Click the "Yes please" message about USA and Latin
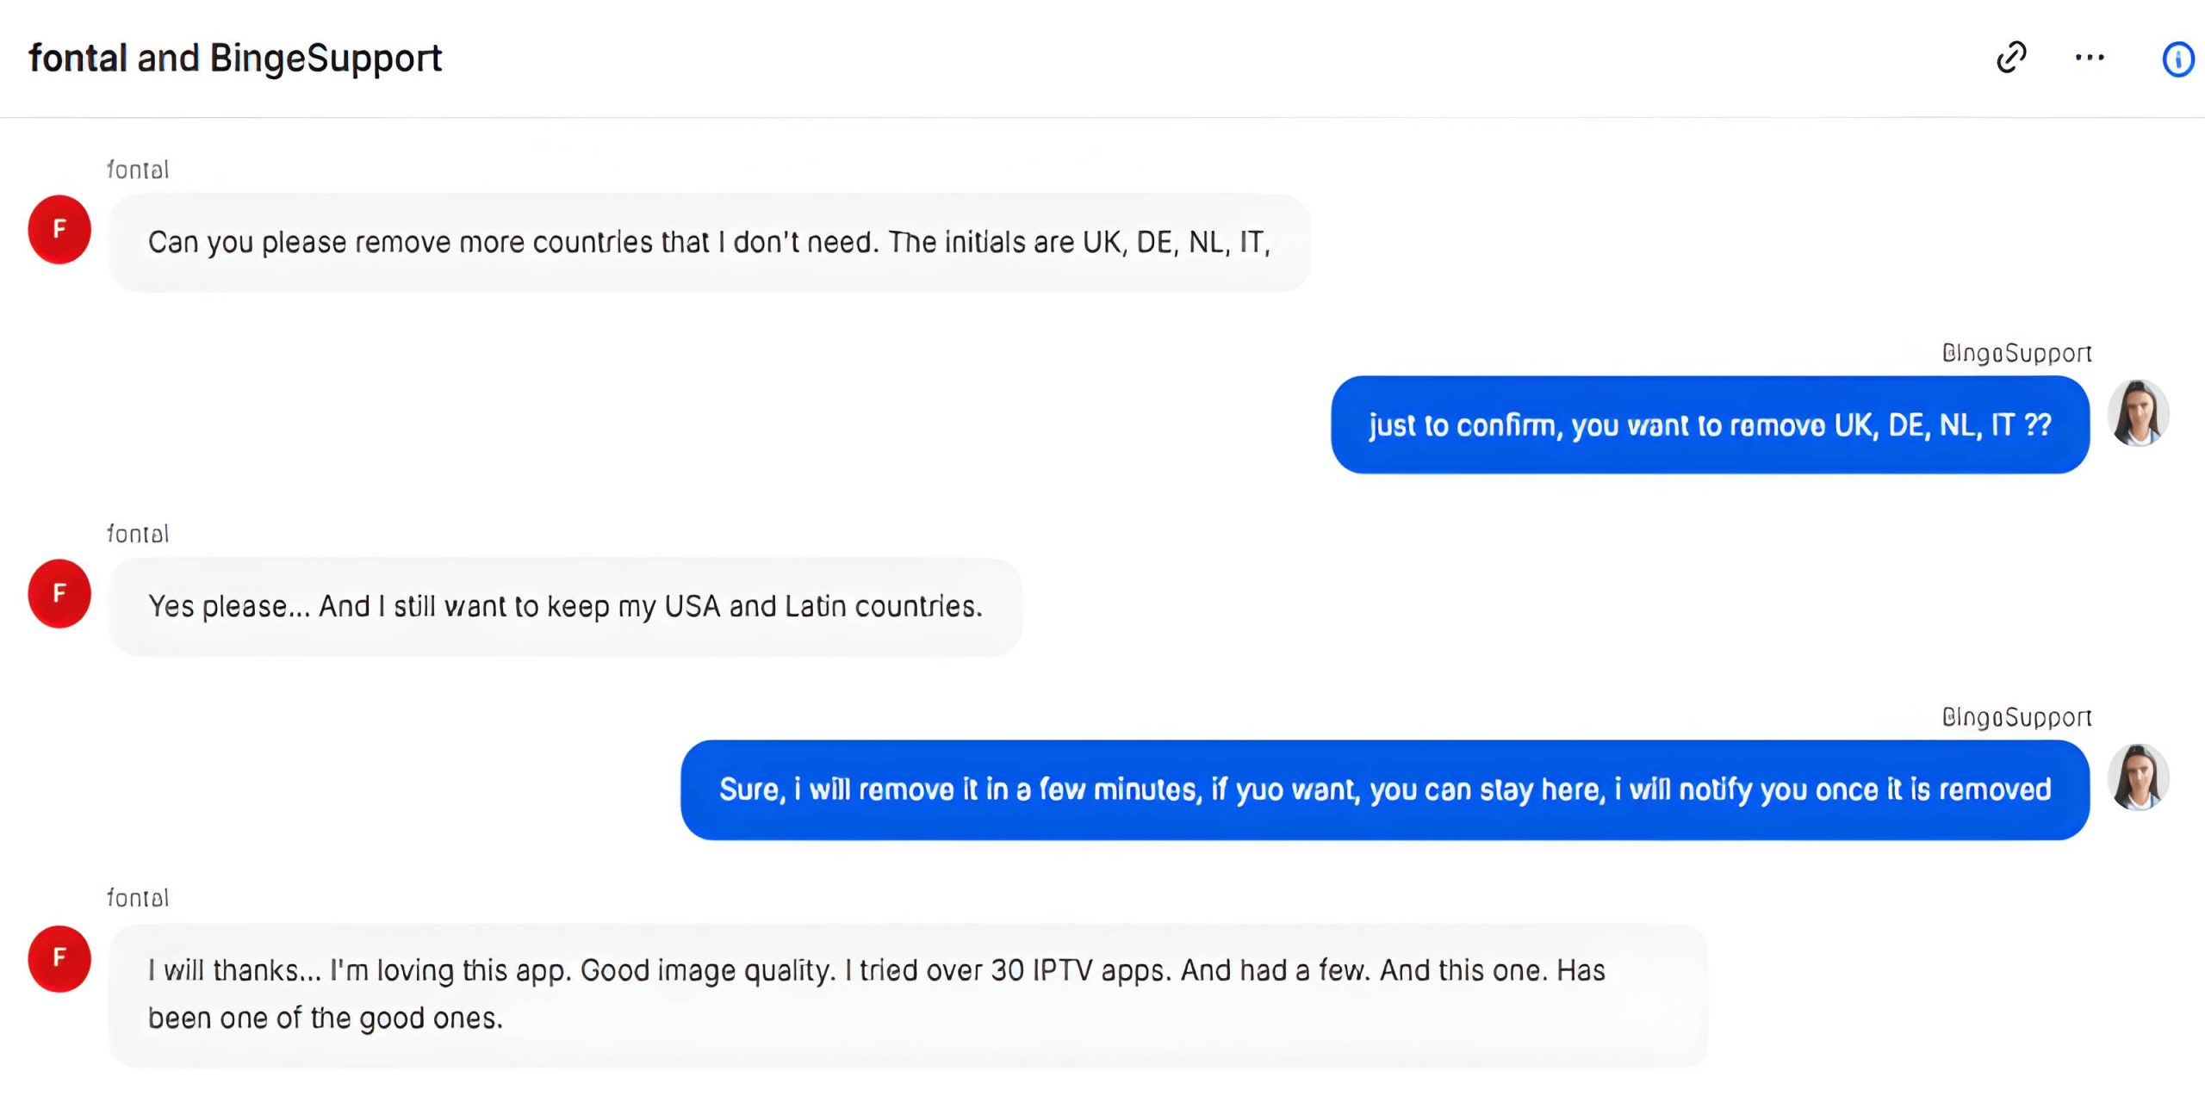The image size is (2205, 1102). point(565,607)
